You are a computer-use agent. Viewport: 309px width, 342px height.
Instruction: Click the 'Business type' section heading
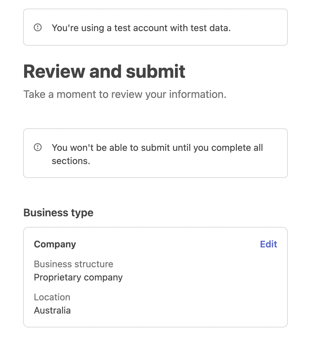pyautogui.click(x=58, y=213)
